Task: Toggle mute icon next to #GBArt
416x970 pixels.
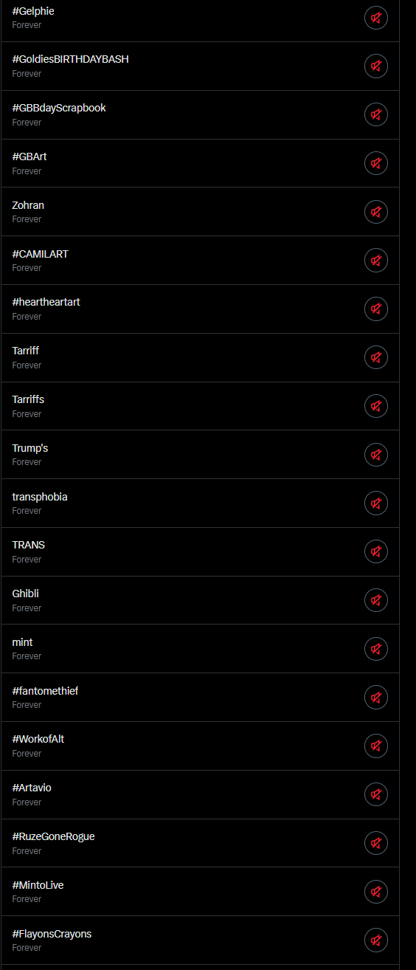Action: pos(376,163)
